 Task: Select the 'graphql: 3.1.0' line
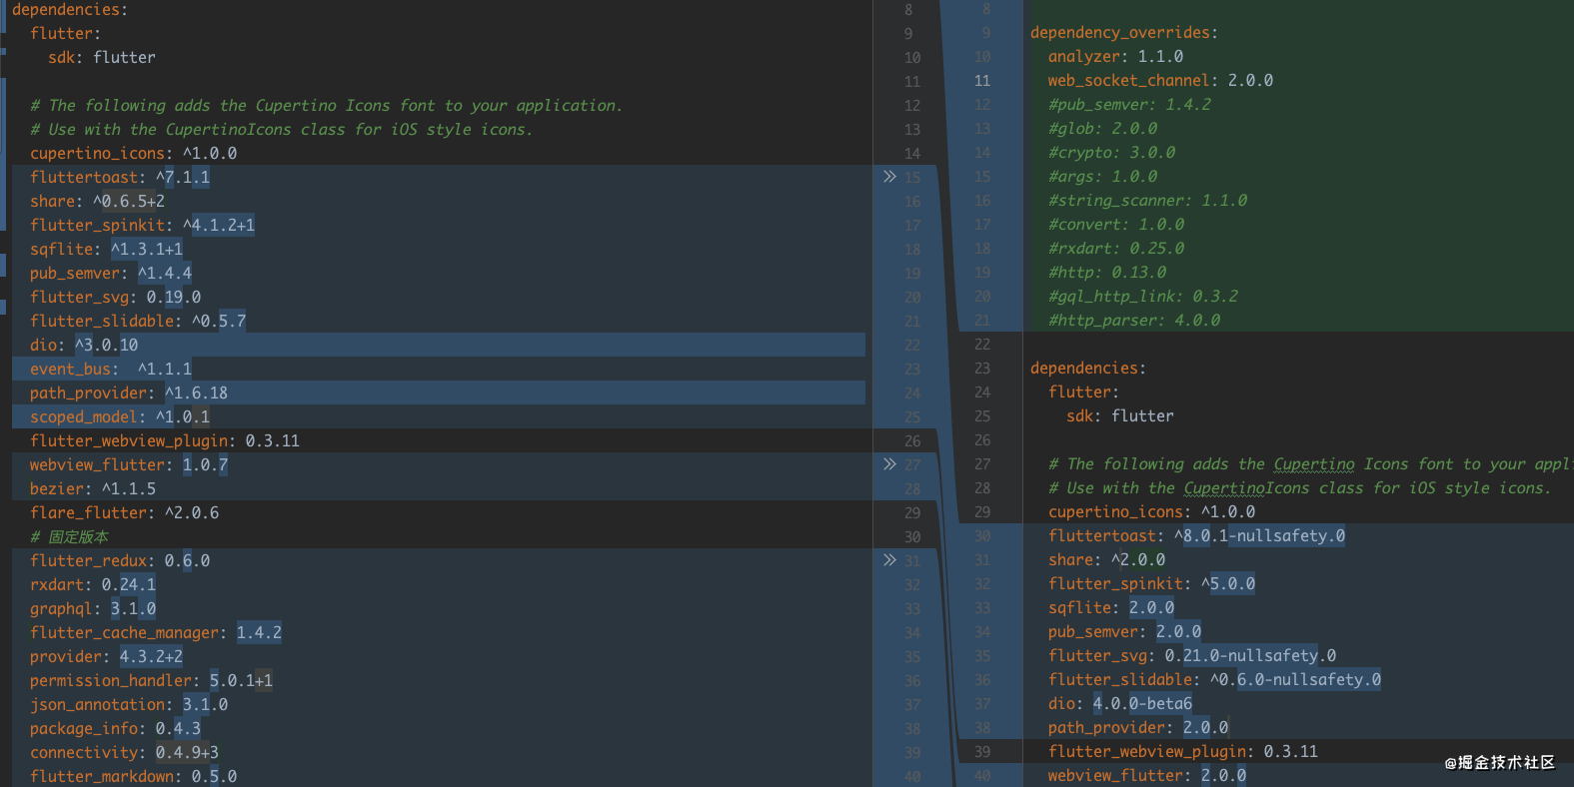[93, 608]
